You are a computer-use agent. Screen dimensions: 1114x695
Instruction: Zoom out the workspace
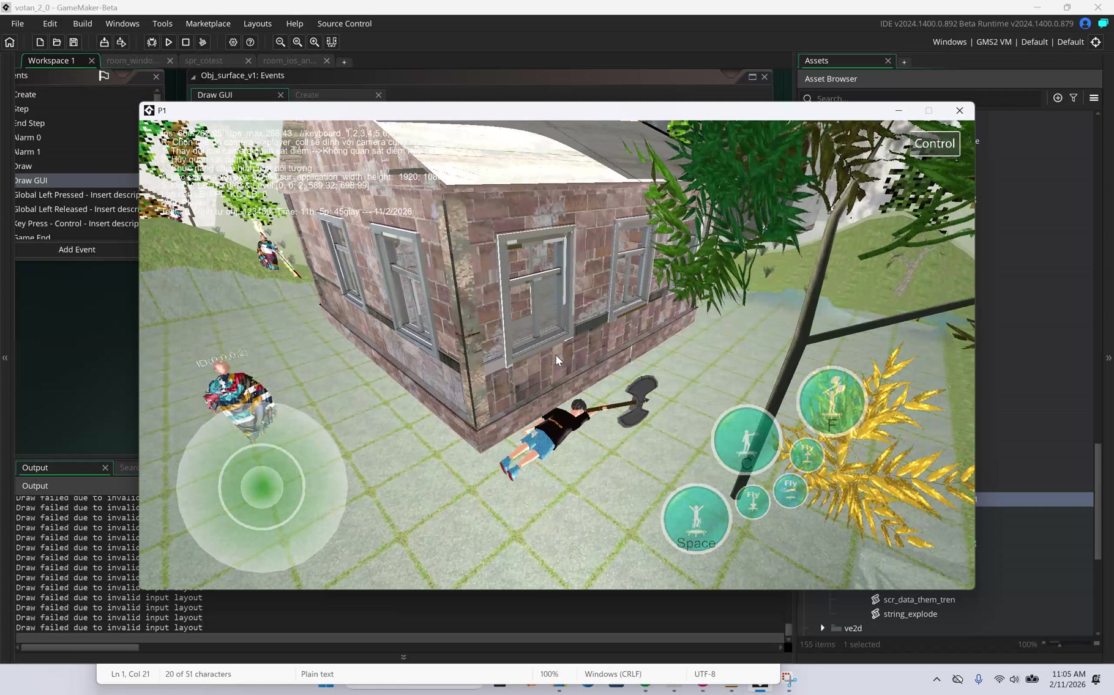tap(280, 42)
